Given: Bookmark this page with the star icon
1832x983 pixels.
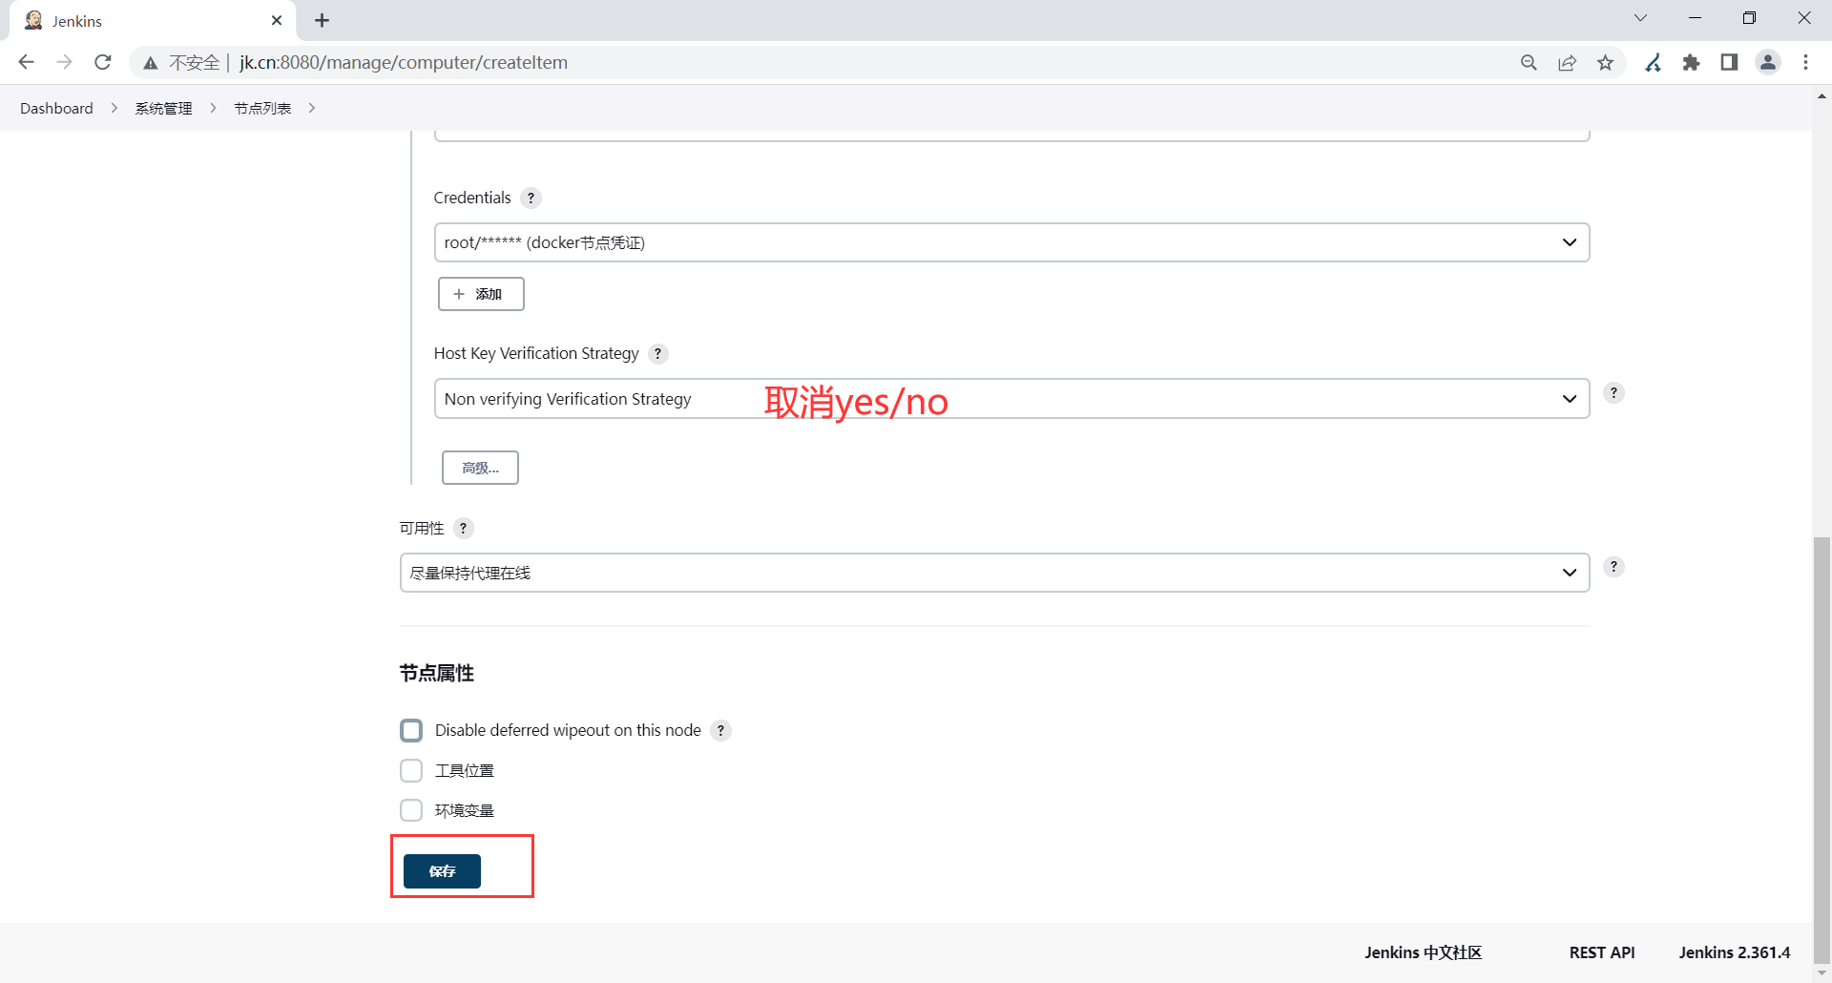Looking at the screenshot, I should (x=1606, y=62).
